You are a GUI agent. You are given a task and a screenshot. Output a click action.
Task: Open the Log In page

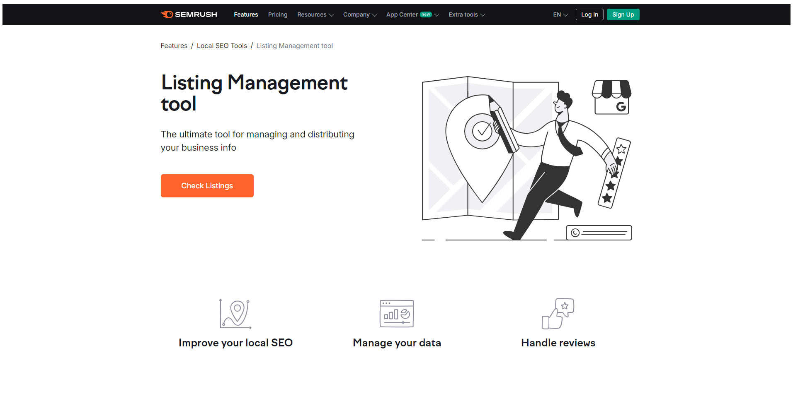[x=589, y=14]
